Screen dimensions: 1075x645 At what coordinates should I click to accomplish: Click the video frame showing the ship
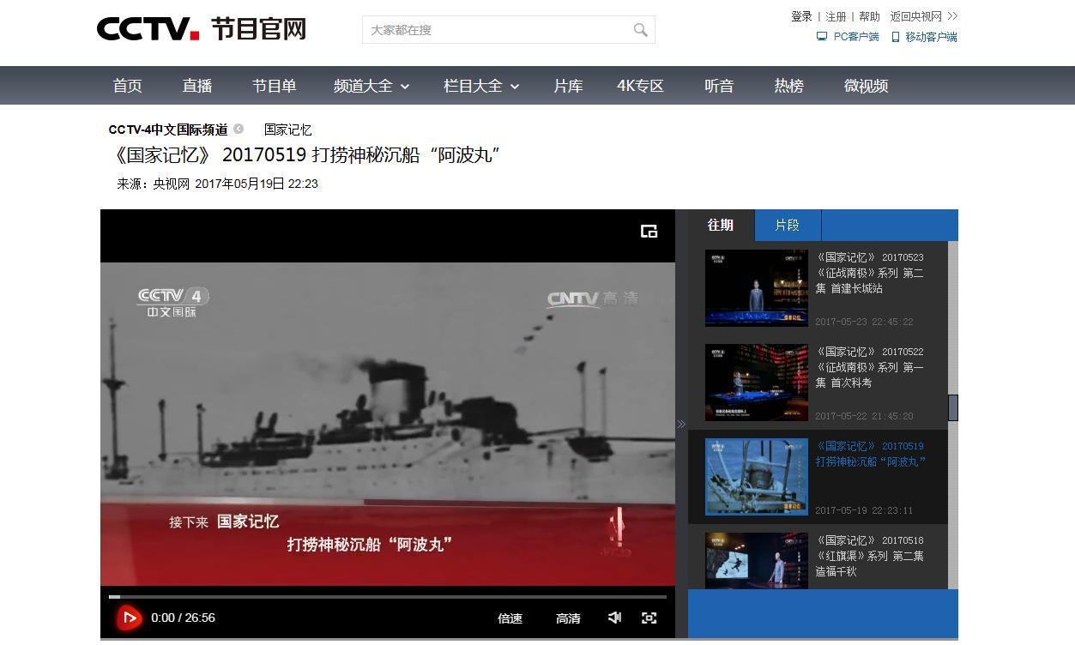pos(388,424)
